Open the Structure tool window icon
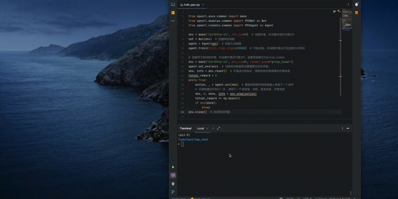Viewport: 398px width, 199px height. [x=173, y=13]
